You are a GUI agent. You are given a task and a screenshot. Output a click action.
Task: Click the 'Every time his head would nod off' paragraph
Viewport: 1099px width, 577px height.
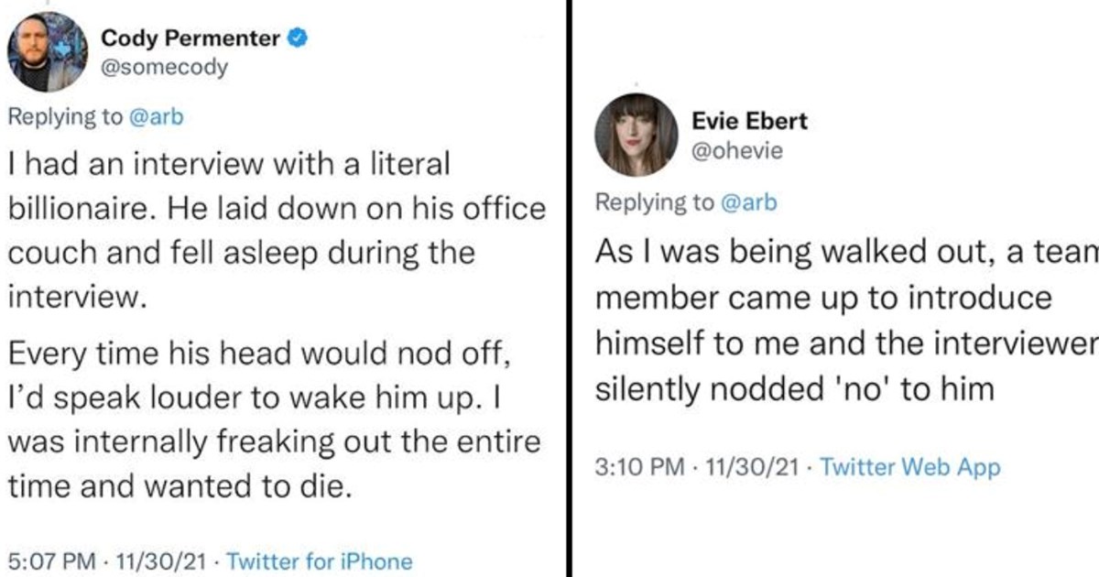[275, 419]
